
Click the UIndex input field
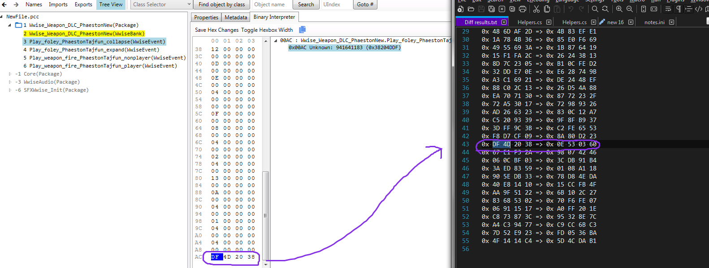(337, 4)
